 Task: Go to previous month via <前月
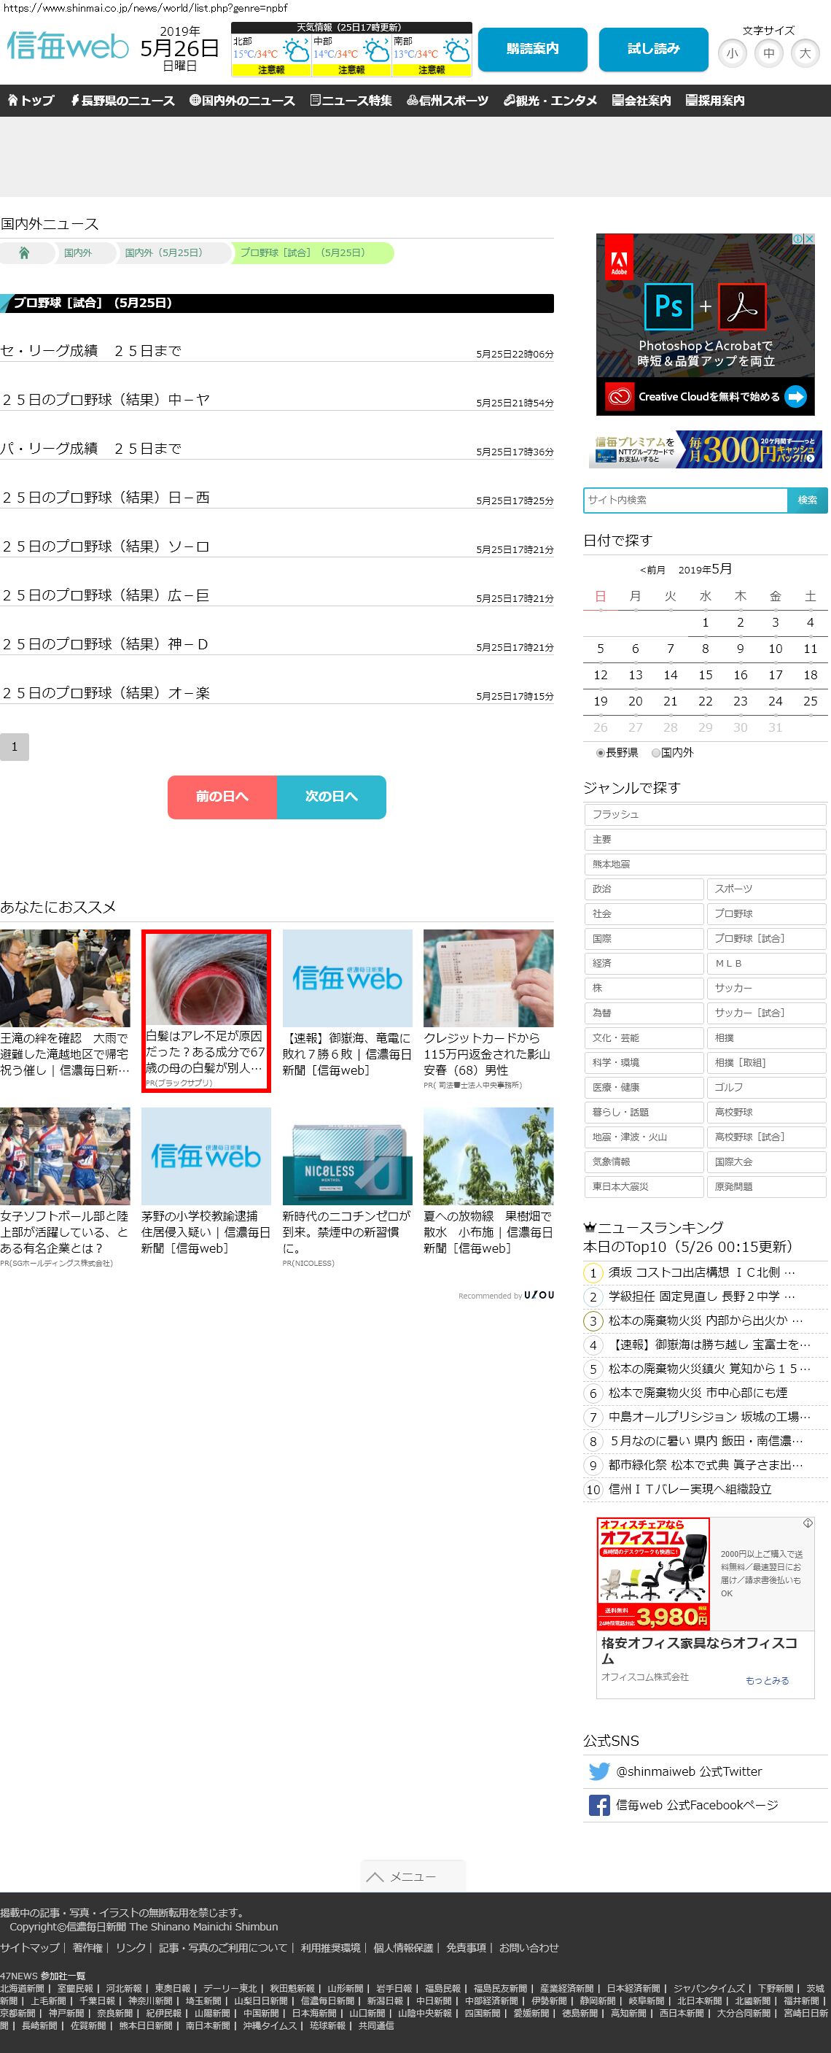click(652, 570)
